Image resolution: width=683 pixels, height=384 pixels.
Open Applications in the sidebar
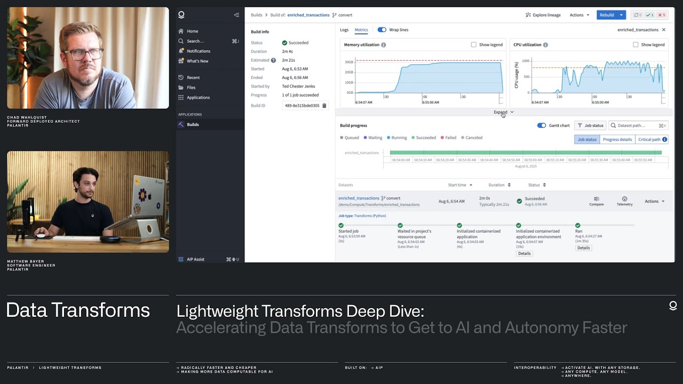(198, 98)
